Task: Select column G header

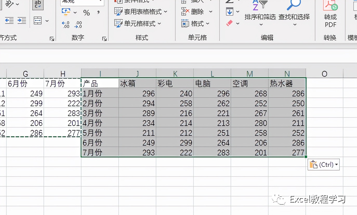Action: [x=25, y=74]
